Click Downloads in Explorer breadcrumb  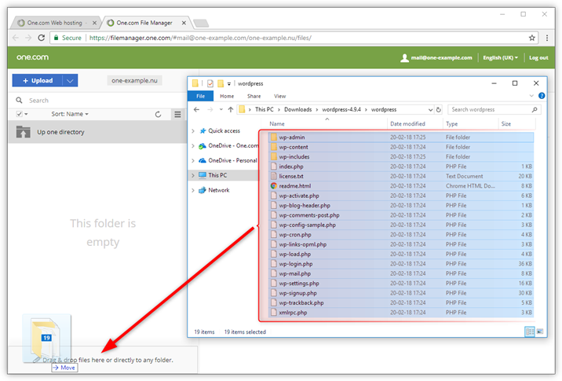pyautogui.click(x=297, y=109)
